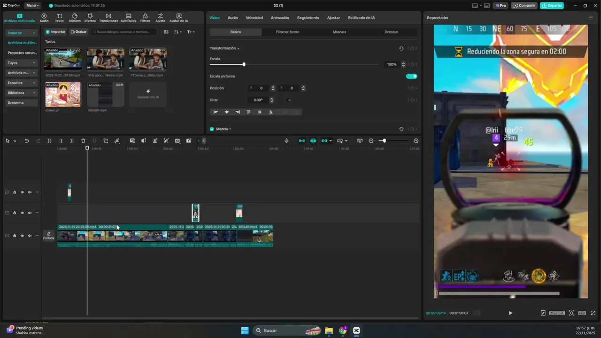This screenshot has height=338, width=601.
Task: Open the selection tool dropdown arrow
Action: click(15, 141)
